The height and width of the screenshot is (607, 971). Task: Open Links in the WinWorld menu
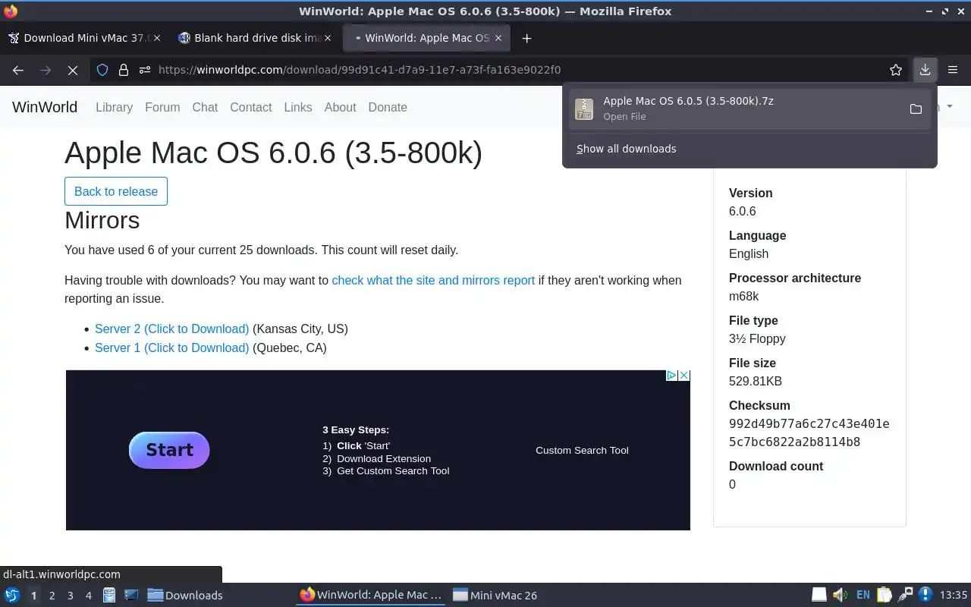(298, 107)
